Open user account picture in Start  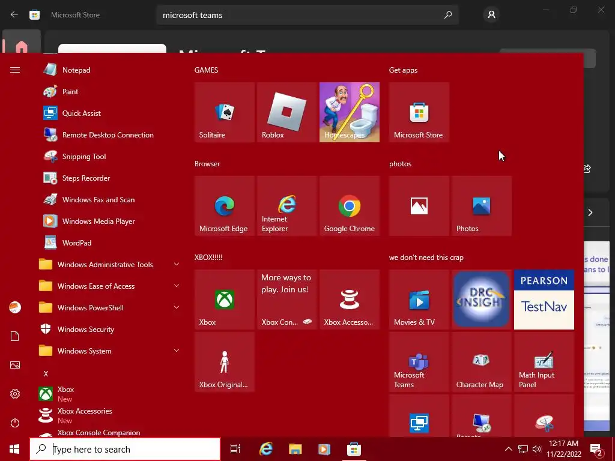coord(15,307)
